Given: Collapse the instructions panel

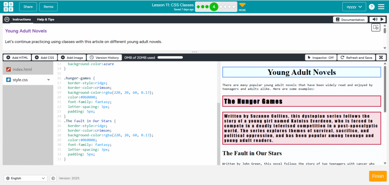Looking at the screenshot, I should point(7,19).
